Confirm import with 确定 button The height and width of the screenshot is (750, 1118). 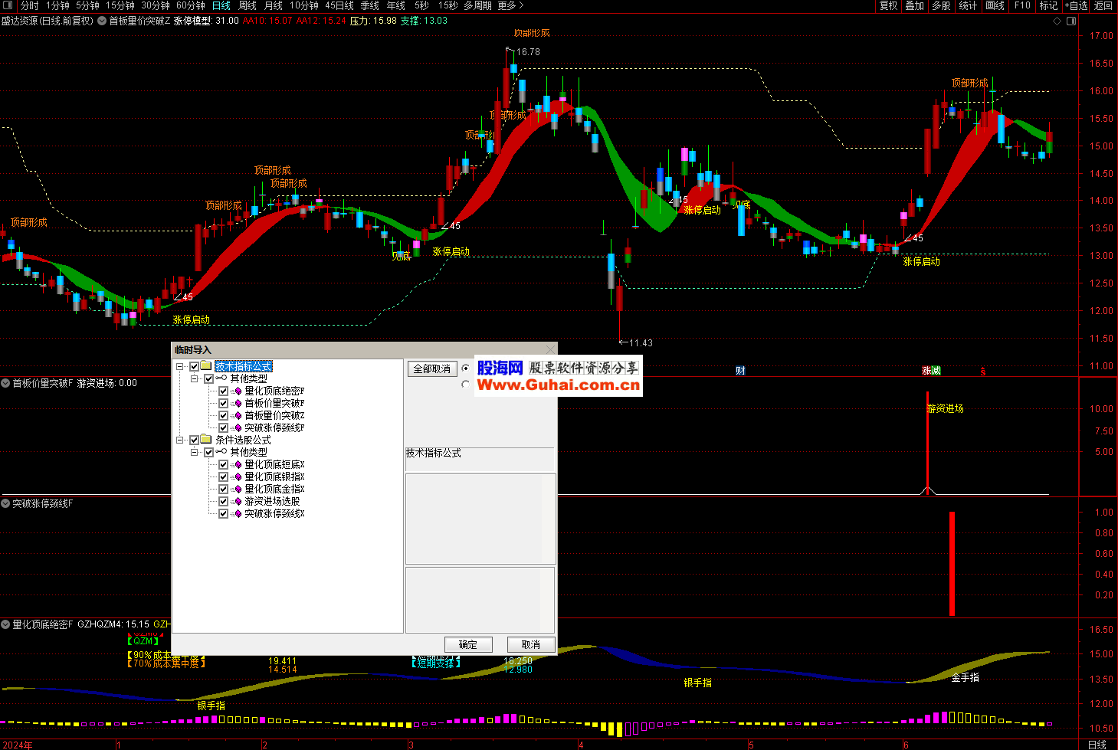coord(467,644)
